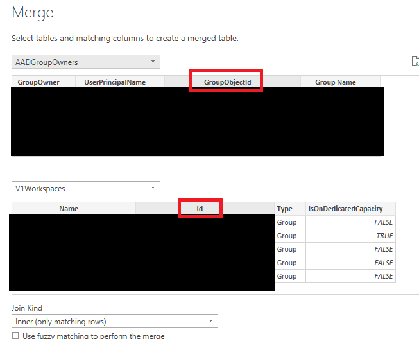Select the IsOnDedicatedCapacity column header
Screen dimensions: 419x339
[350, 209]
